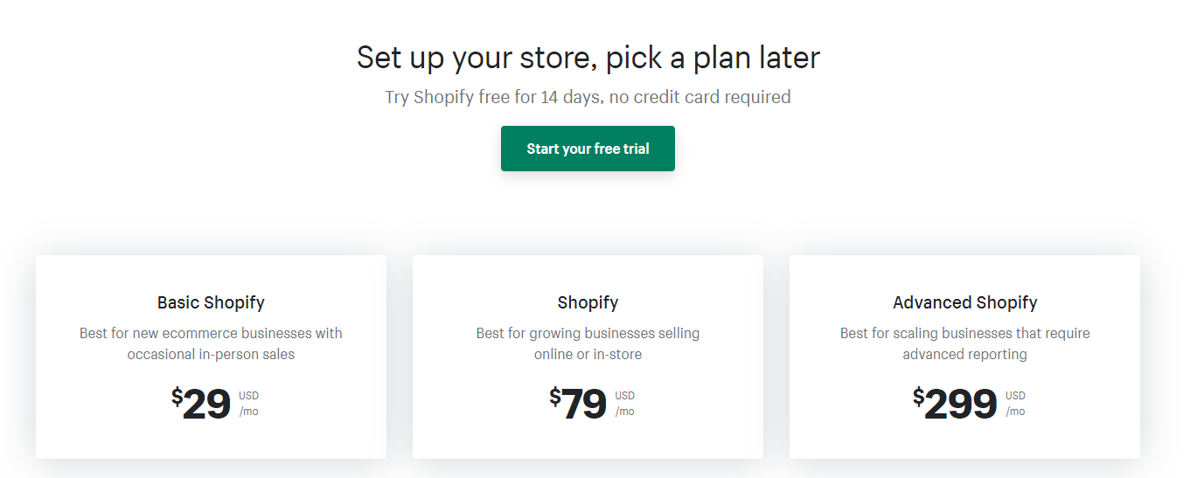Click the /mo label under Basic Shopify
Viewport: 1197px width, 478px height.
248,412
